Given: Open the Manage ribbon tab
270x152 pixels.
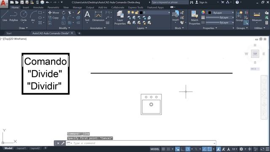Looking at the screenshot, I should click(77, 8).
